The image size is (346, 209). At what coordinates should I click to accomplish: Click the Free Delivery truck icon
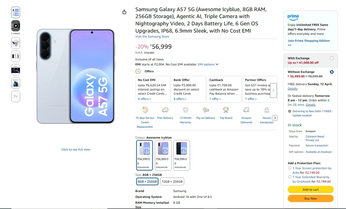(165, 110)
